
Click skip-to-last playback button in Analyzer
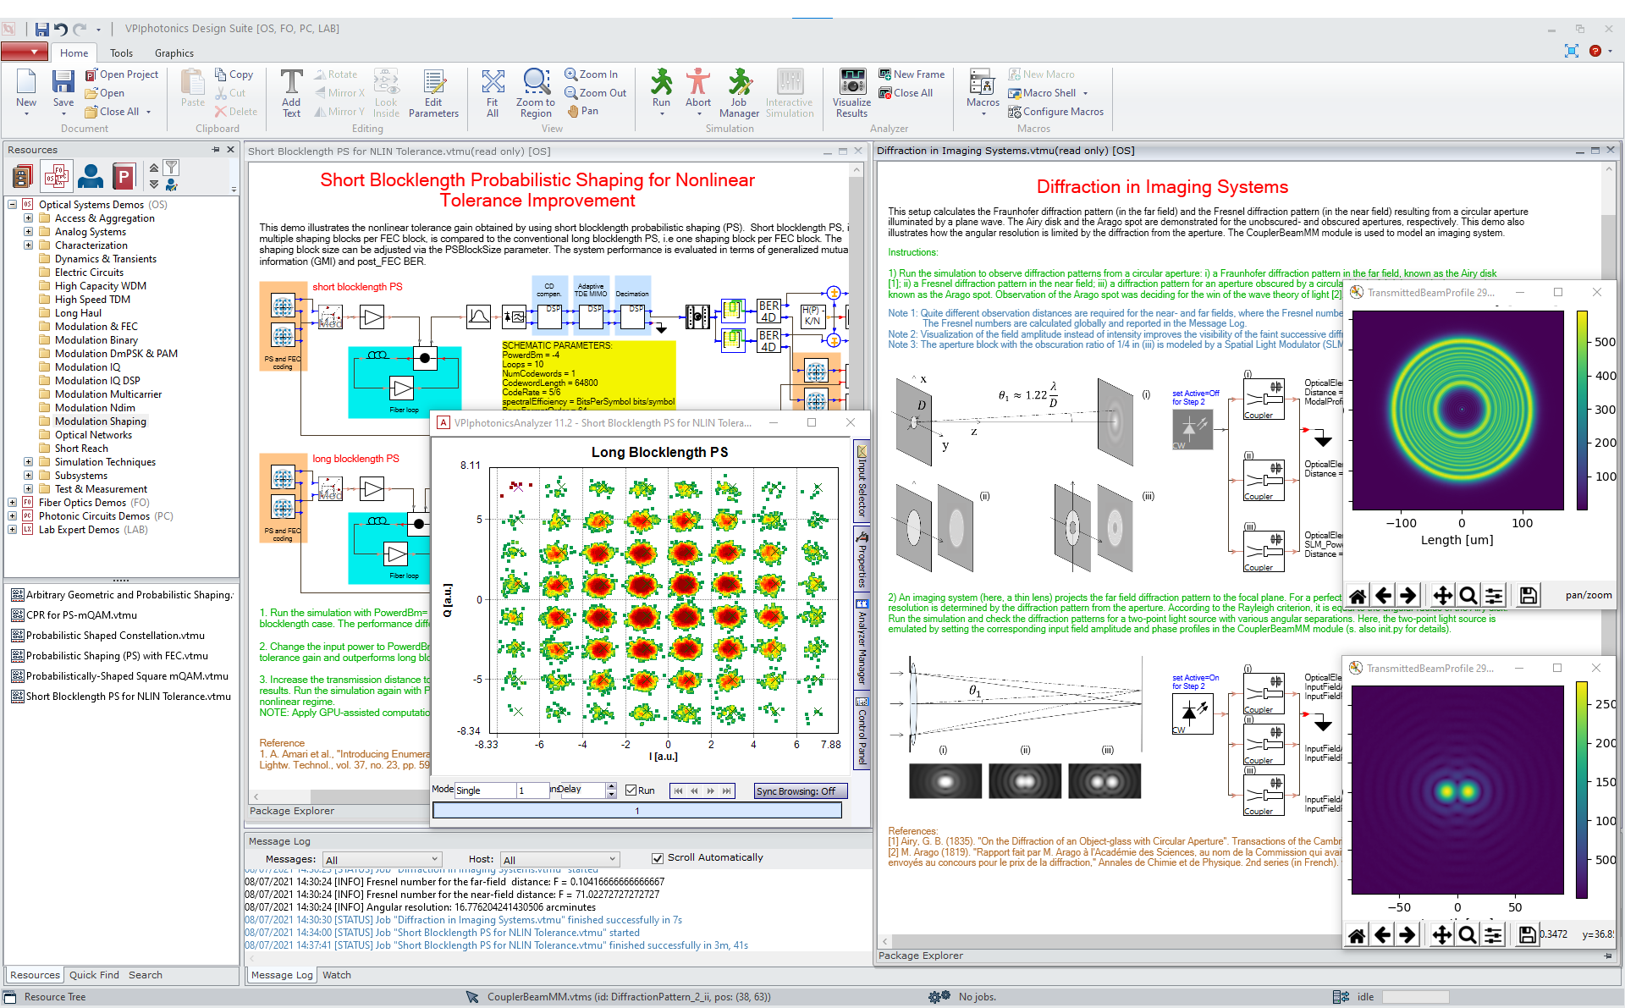coord(727,791)
